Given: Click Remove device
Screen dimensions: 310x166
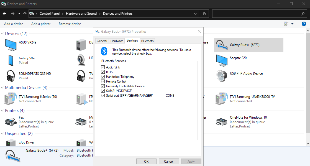Looking at the screenshot, I should coord(70,24).
